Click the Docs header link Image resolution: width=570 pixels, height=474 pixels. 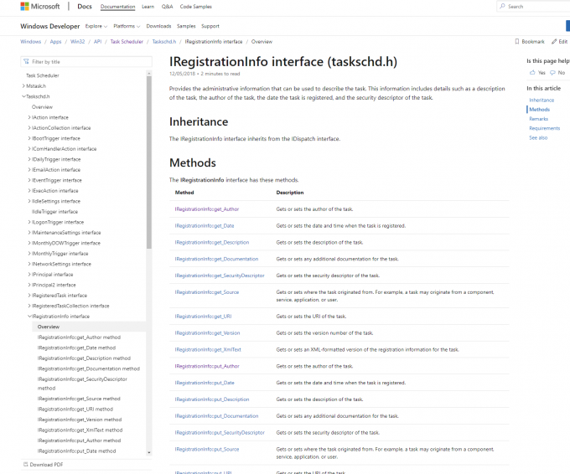85,7
